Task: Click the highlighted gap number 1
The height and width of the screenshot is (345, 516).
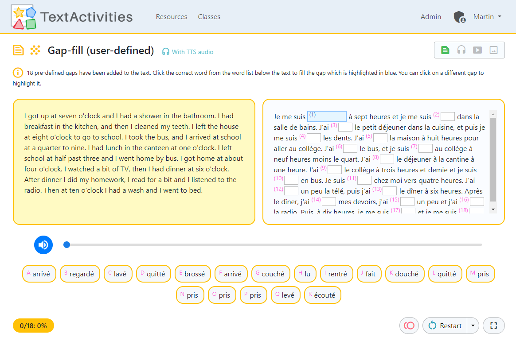Action: 327,116
